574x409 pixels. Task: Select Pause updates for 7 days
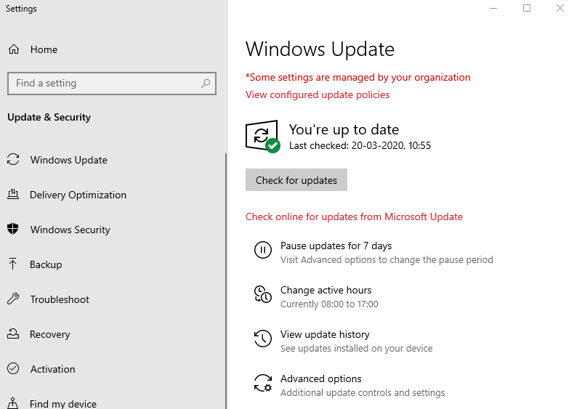[336, 246]
